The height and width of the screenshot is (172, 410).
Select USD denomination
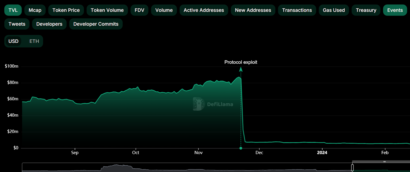(x=13, y=41)
